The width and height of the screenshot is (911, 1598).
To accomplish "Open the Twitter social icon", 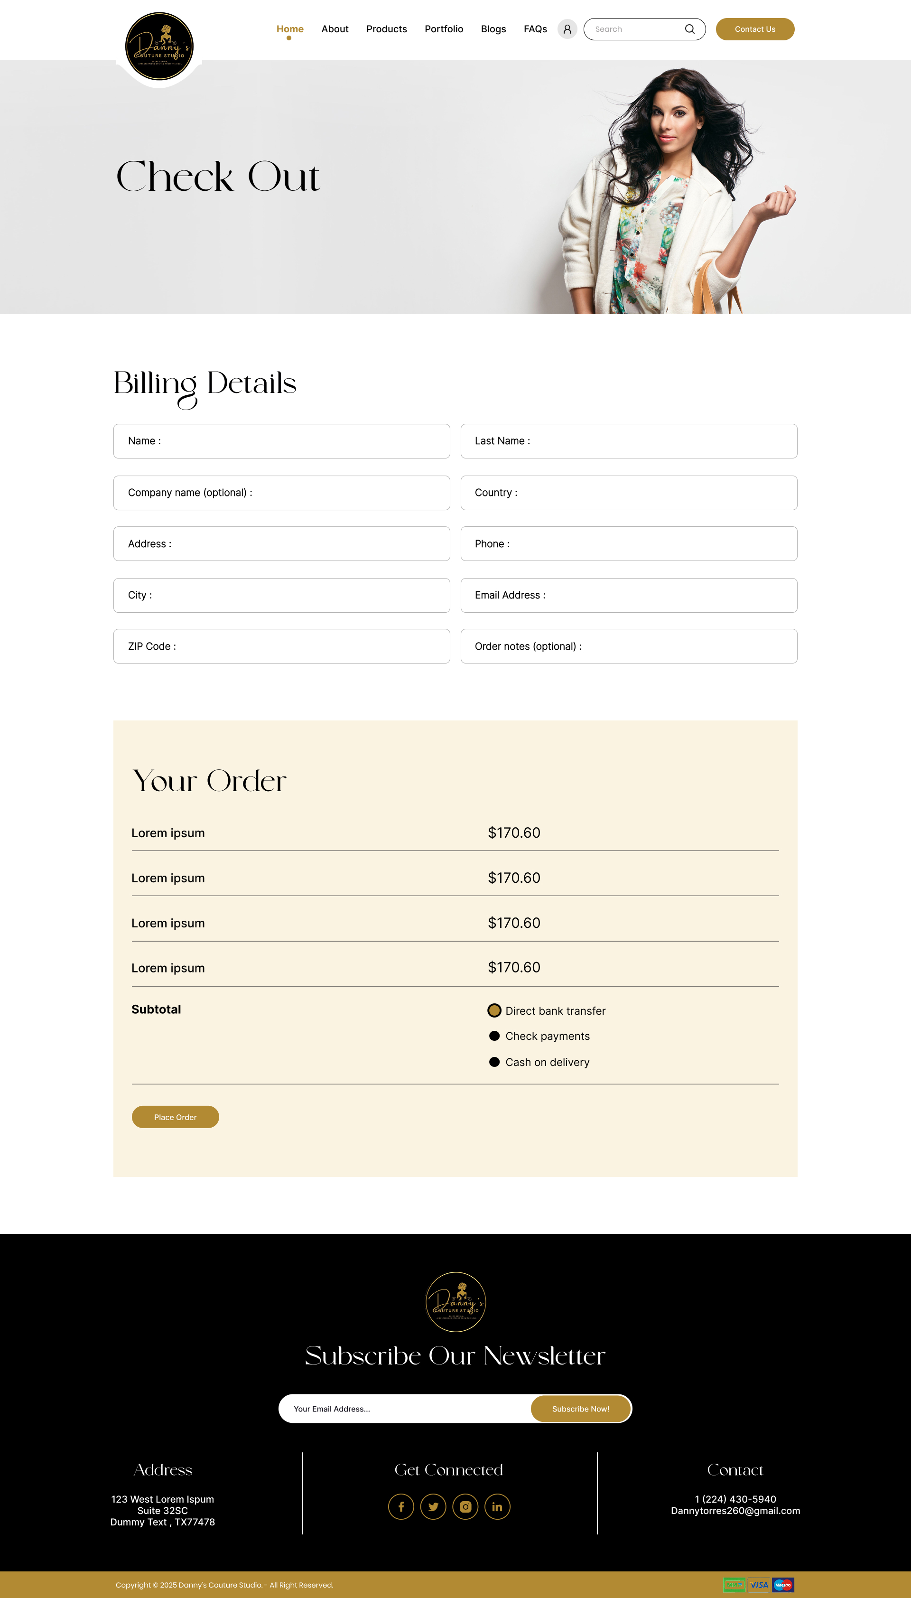I will click(x=433, y=1507).
